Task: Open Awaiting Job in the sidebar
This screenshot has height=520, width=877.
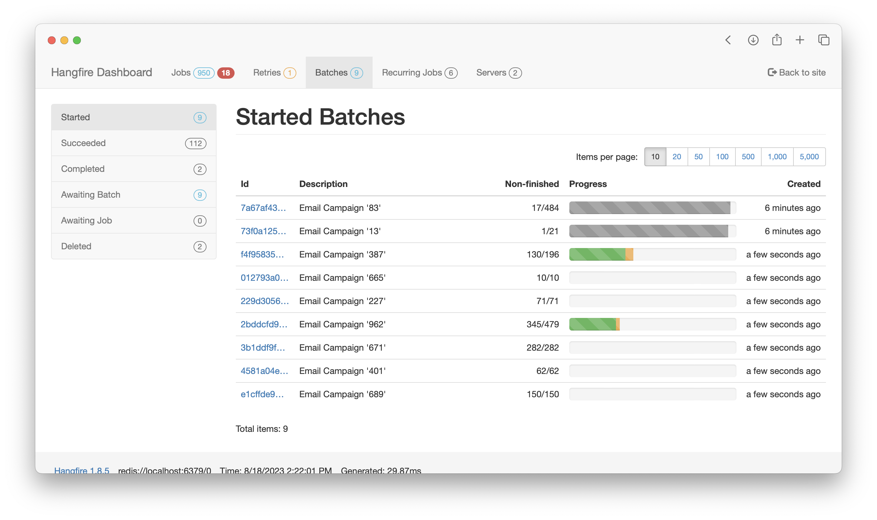Action: [x=134, y=220]
